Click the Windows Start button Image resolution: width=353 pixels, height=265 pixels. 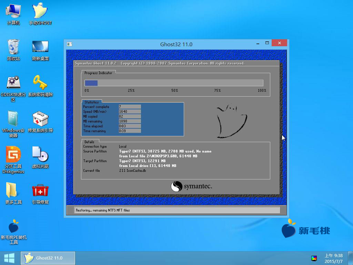9,258
